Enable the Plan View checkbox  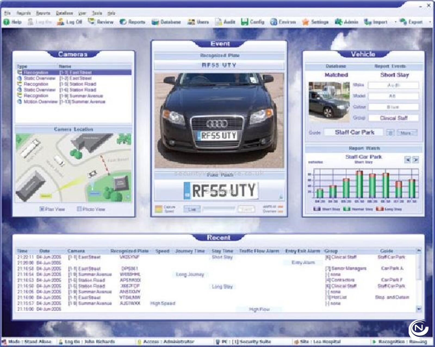[42, 209]
